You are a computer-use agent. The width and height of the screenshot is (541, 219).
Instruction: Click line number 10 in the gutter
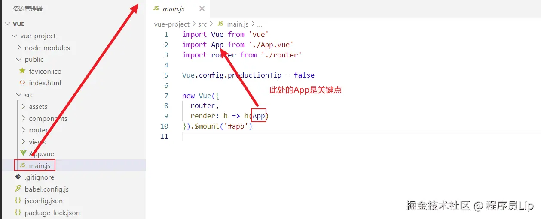(x=164, y=126)
